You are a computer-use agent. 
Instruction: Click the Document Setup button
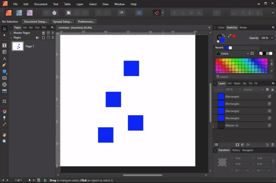pos(36,21)
